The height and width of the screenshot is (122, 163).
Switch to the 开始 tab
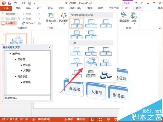18,8
